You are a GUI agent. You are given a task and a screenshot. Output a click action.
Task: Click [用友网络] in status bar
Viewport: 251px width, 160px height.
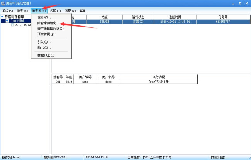tap(218, 157)
